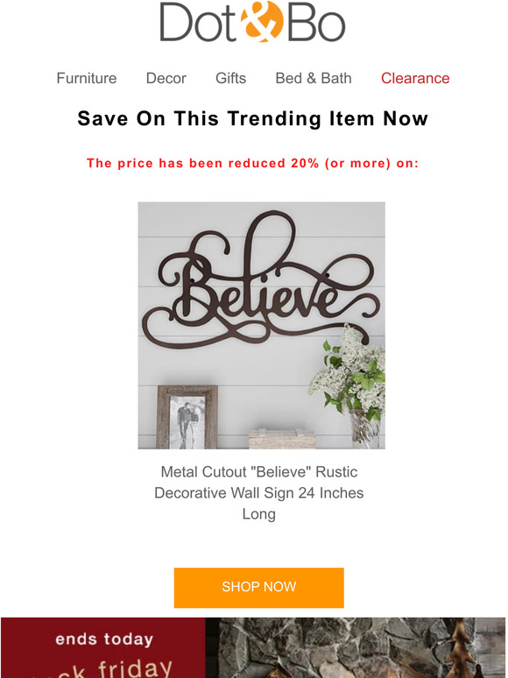Click the 'Save On This Trending Item Now' headline
The width and height of the screenshot is (508, 678).
coord(253,118)
